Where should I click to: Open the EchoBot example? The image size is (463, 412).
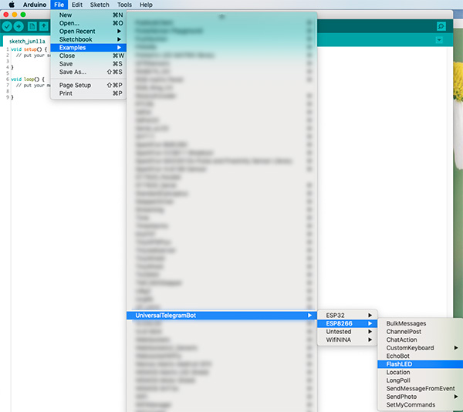point(421,356)
